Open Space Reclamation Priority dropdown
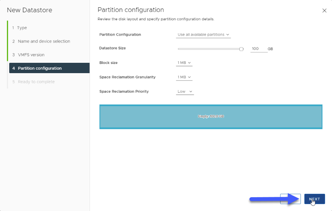Image resolution: width=332 pixels, height=211 pixels. point(185,92)
